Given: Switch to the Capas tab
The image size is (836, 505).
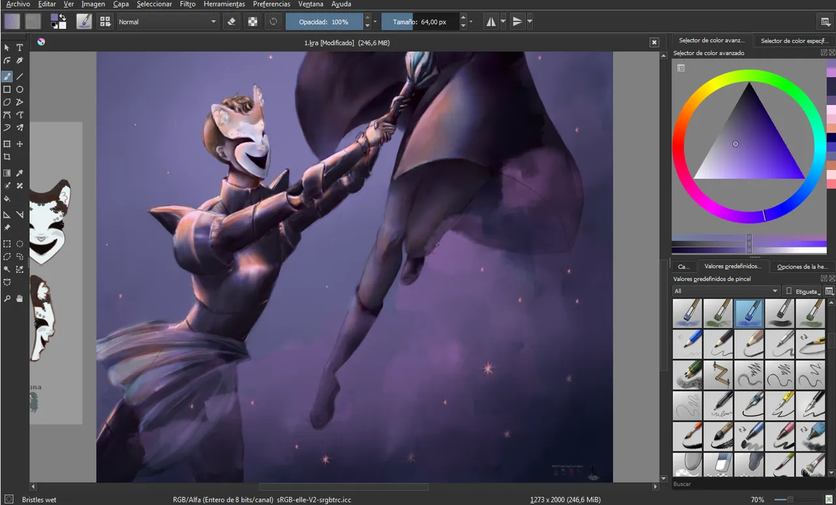Looking at the screenshot, I should [x=684, y=267].
